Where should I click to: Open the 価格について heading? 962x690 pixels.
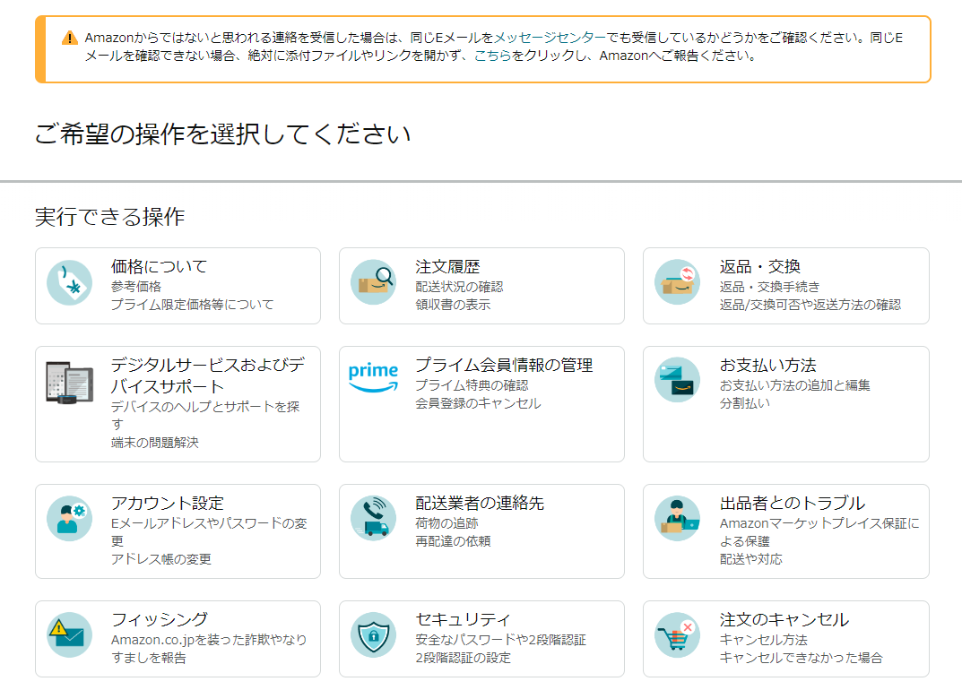(x=159, y=266)
